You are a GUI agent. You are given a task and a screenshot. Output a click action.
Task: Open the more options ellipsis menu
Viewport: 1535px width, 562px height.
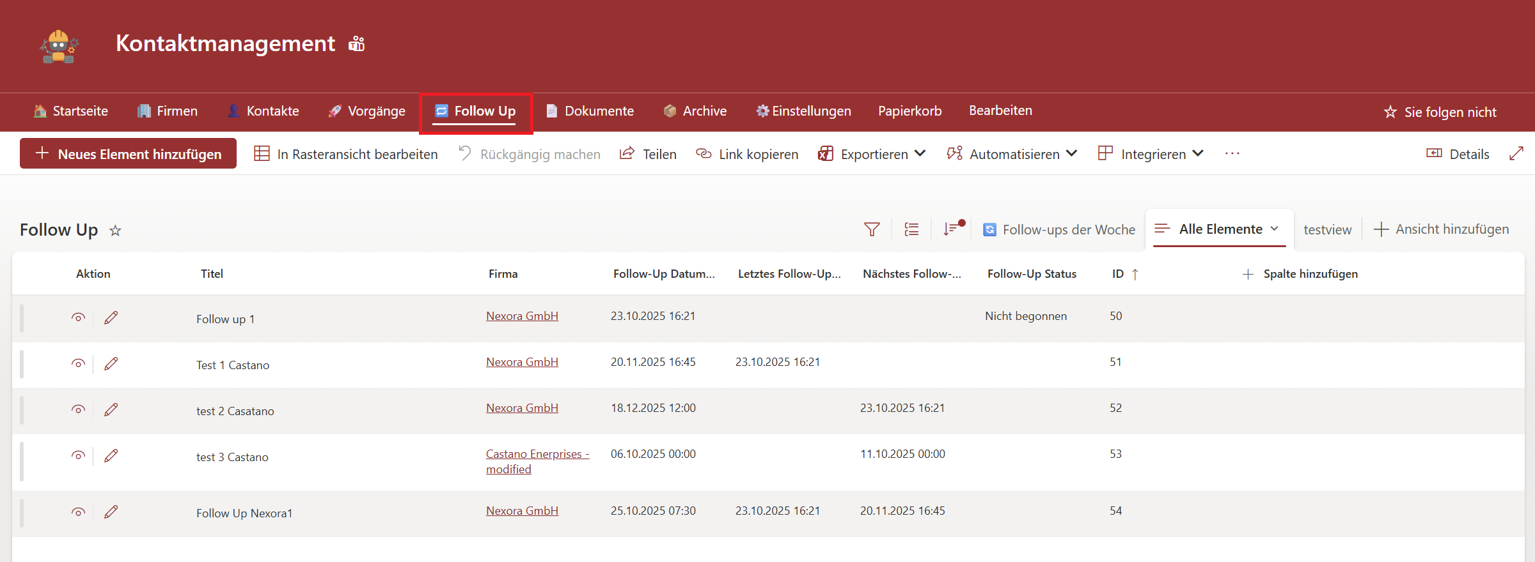pyautogui.click(x=1232, y=154)
